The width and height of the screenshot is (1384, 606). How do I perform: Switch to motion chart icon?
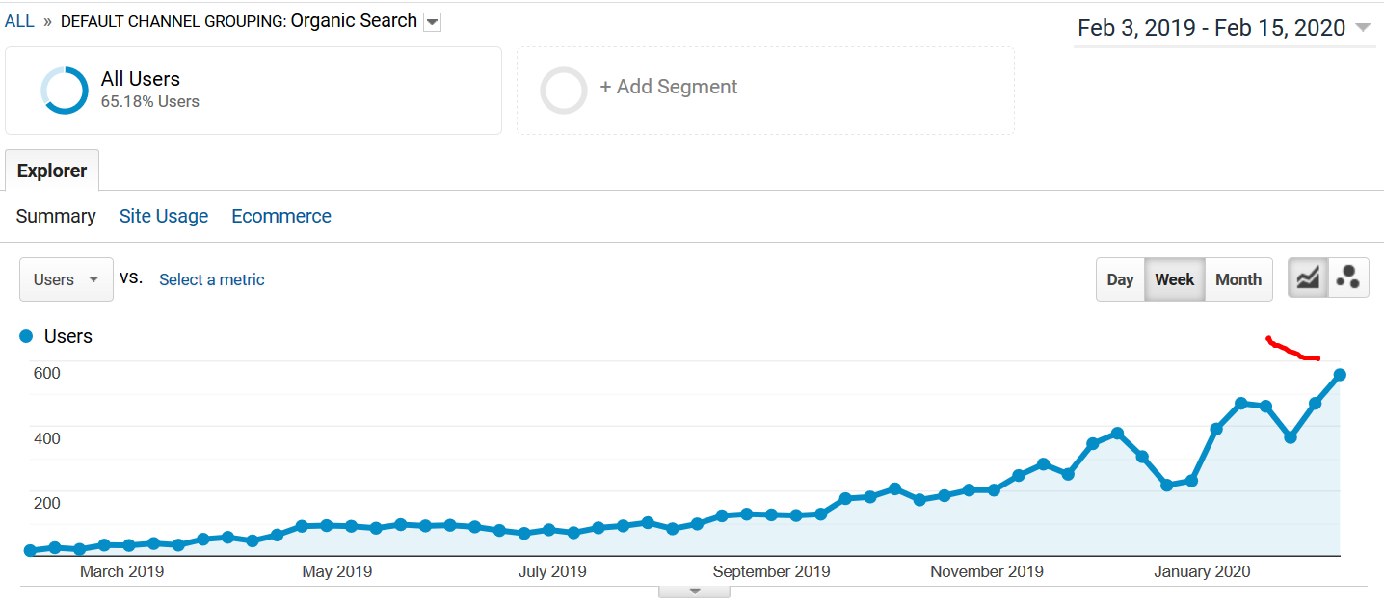[1348, 279]
